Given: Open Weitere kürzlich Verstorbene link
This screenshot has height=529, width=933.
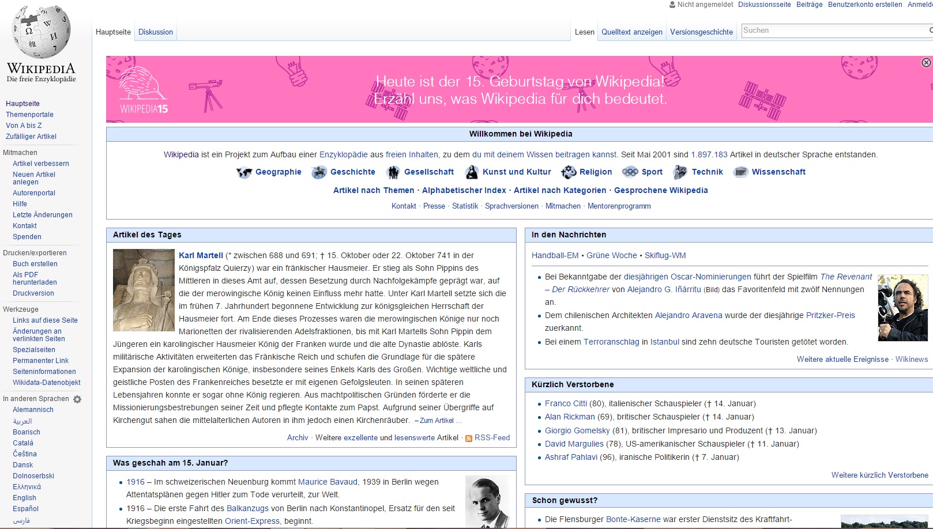Looking at the screenshot, I should [880, 475].
